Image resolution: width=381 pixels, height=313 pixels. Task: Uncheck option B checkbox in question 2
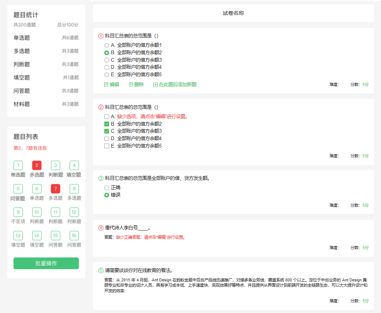[x=106, y=124]
